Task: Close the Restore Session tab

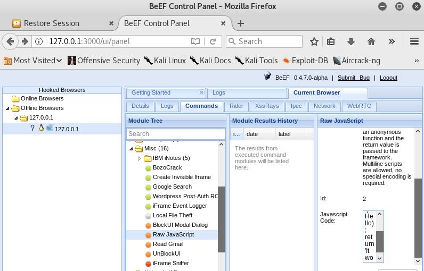Action: [111, 23]
